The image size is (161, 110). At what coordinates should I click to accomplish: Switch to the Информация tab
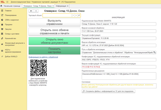(61, 6)
